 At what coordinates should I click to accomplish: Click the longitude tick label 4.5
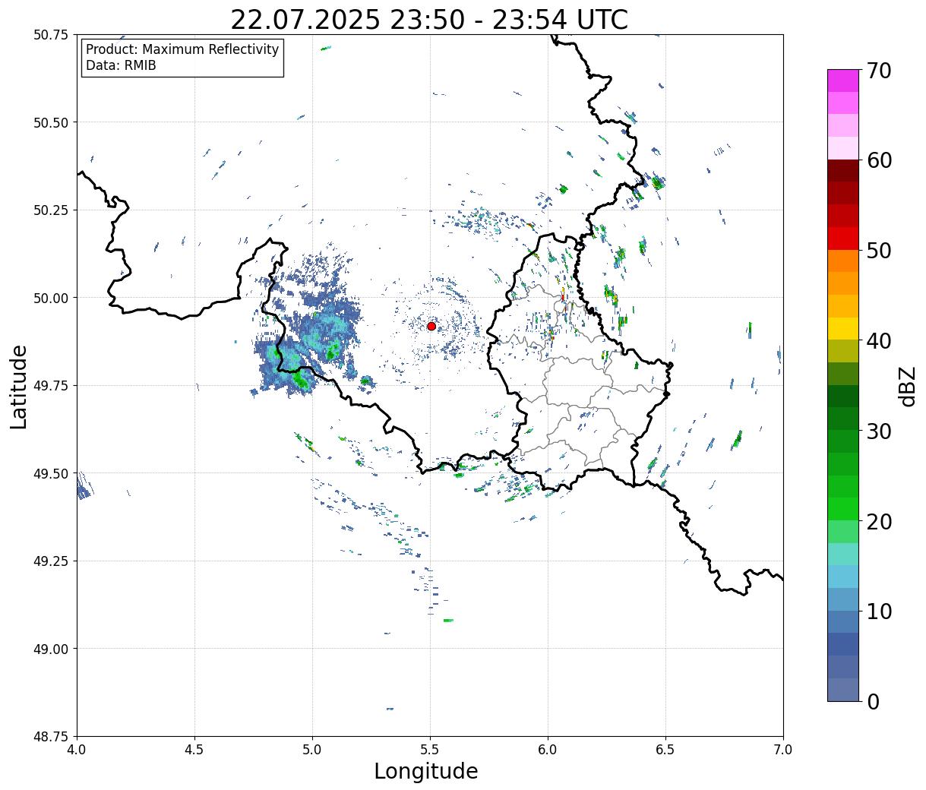pyautogui.click(x=194, y=749)
